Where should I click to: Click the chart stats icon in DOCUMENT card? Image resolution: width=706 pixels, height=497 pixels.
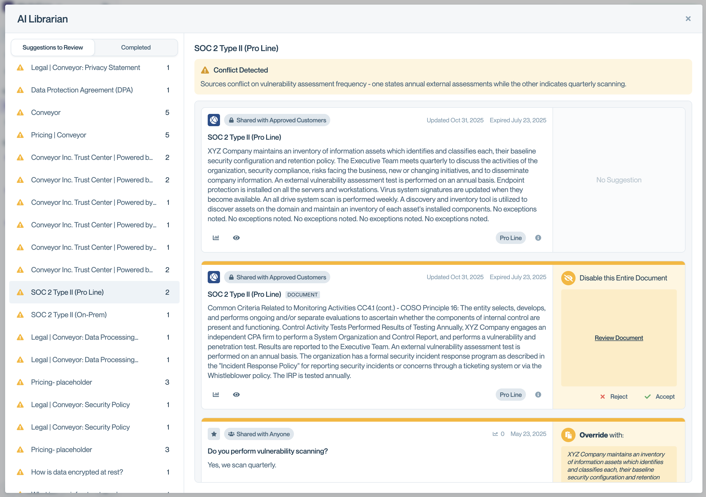click(216, 395)
